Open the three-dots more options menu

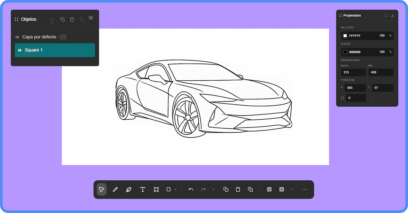[305, 190]
